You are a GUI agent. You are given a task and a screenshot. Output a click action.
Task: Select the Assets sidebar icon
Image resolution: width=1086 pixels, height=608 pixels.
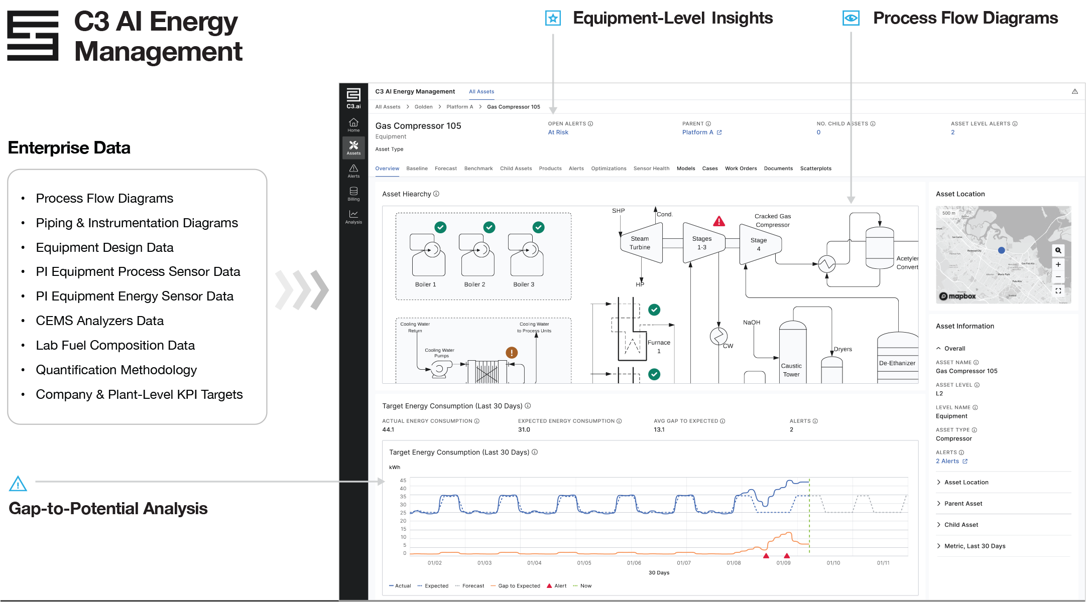pos(353,148)
